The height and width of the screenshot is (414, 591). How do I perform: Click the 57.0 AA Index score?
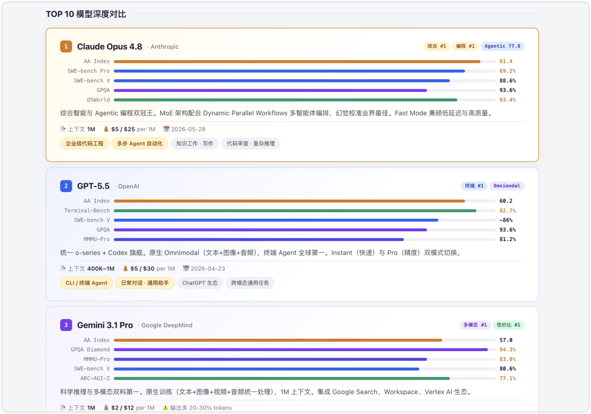point(506,340)
